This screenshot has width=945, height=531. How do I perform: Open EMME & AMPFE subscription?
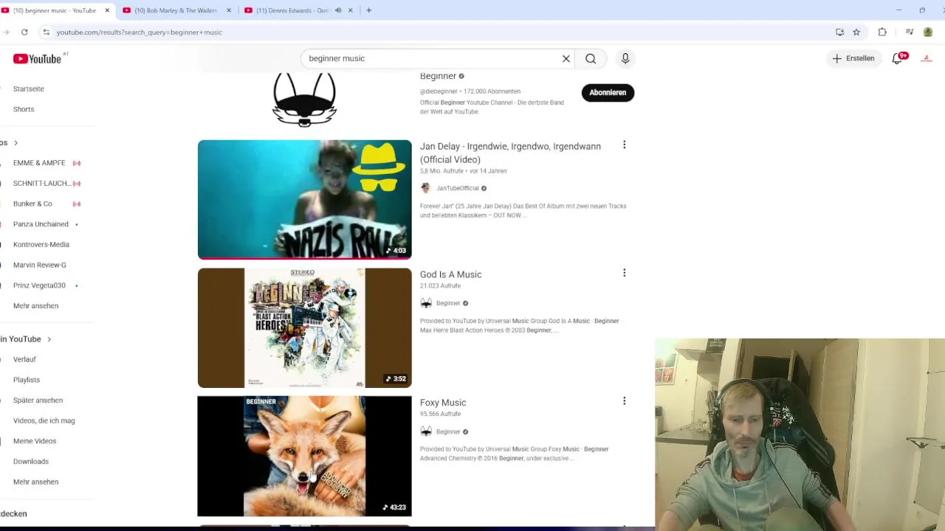(x=39, y=163)
